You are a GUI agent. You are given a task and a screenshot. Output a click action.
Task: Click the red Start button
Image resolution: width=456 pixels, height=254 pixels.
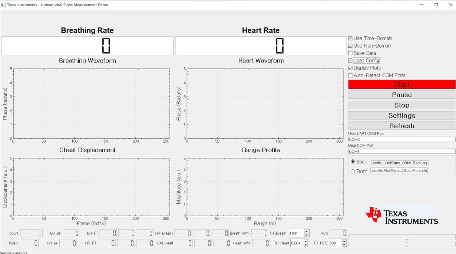[402, 84]
